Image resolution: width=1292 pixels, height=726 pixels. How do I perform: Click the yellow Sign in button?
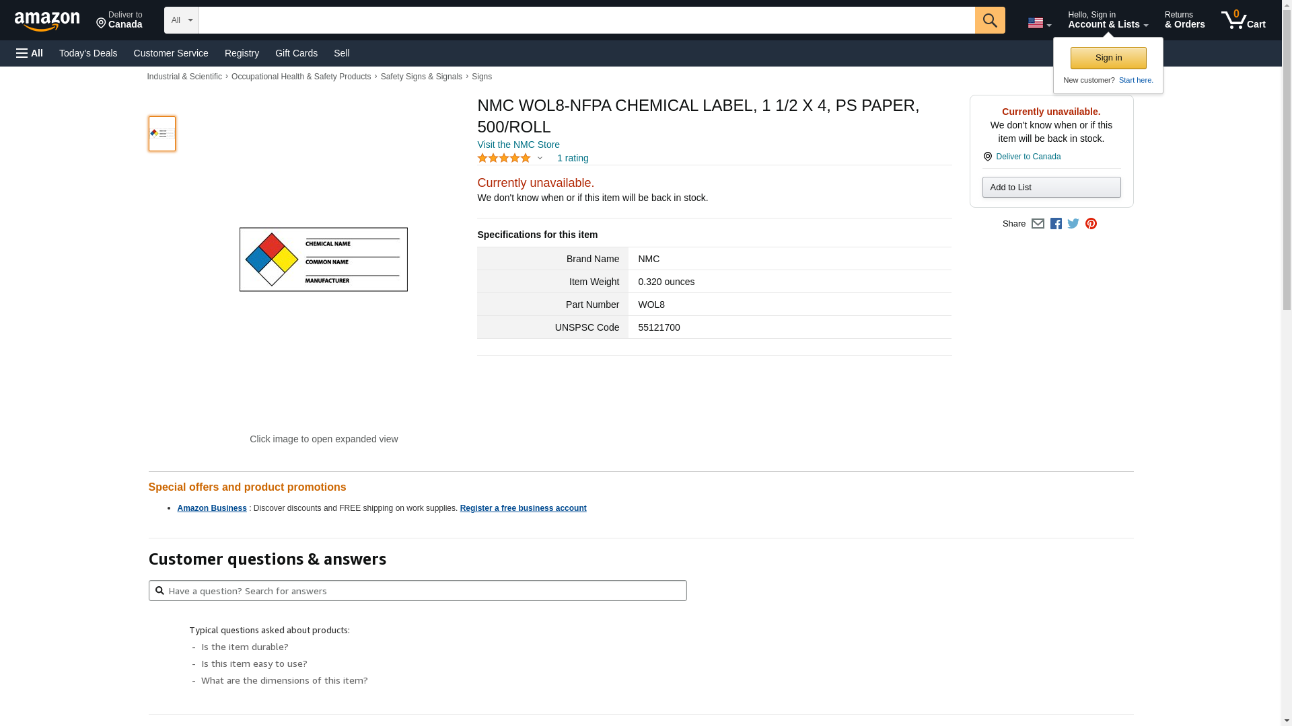[x=1108, y=58]
